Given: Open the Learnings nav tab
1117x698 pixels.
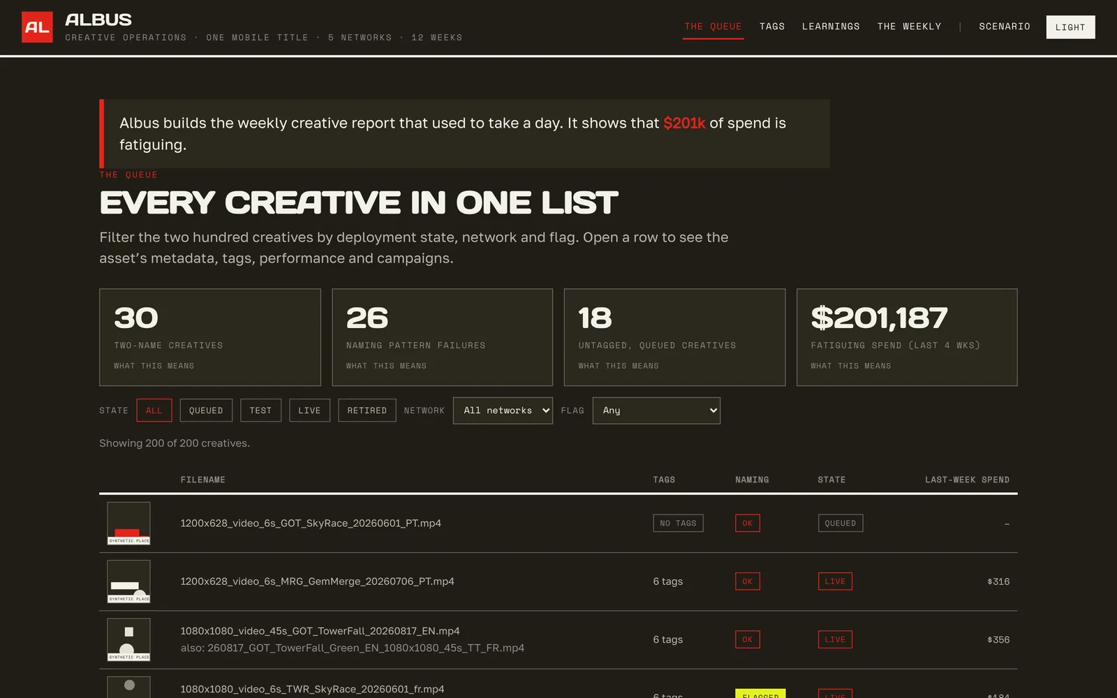Looking at the screenshot, I should [x=831, y=27].
